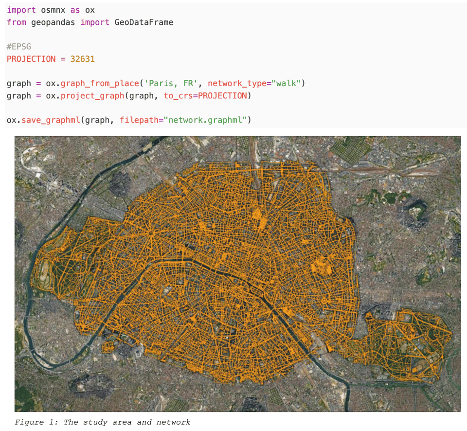Click the graph_from_place function name
This screenshot has height=431, width=467.
(100, 83)
